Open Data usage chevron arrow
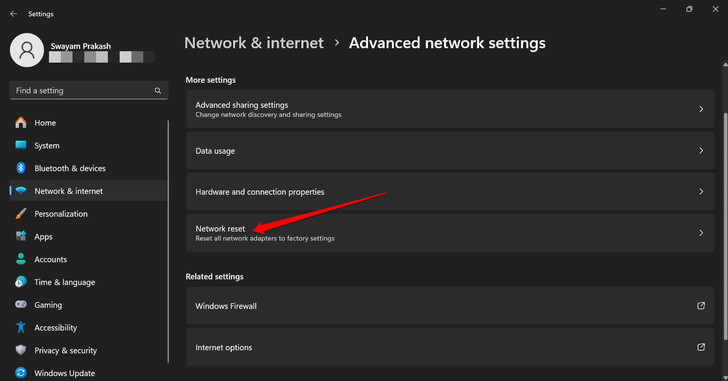The image size is (728, 381). point(701,151)
